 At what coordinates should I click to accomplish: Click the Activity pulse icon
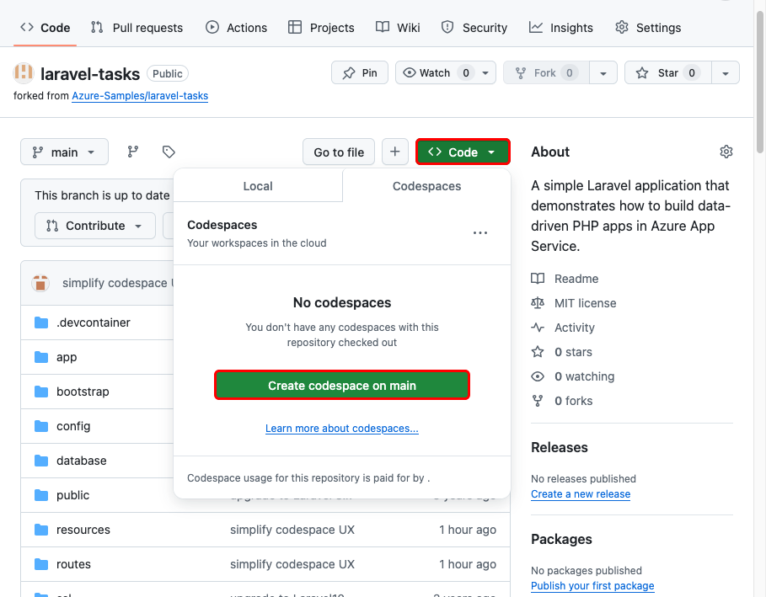pyautogui.click(x=538, y=328)
